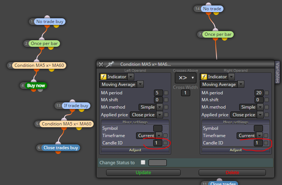Select Condition MA5 x> MA60 block
The image size is (282, 185).
click(x=39, y=65)
